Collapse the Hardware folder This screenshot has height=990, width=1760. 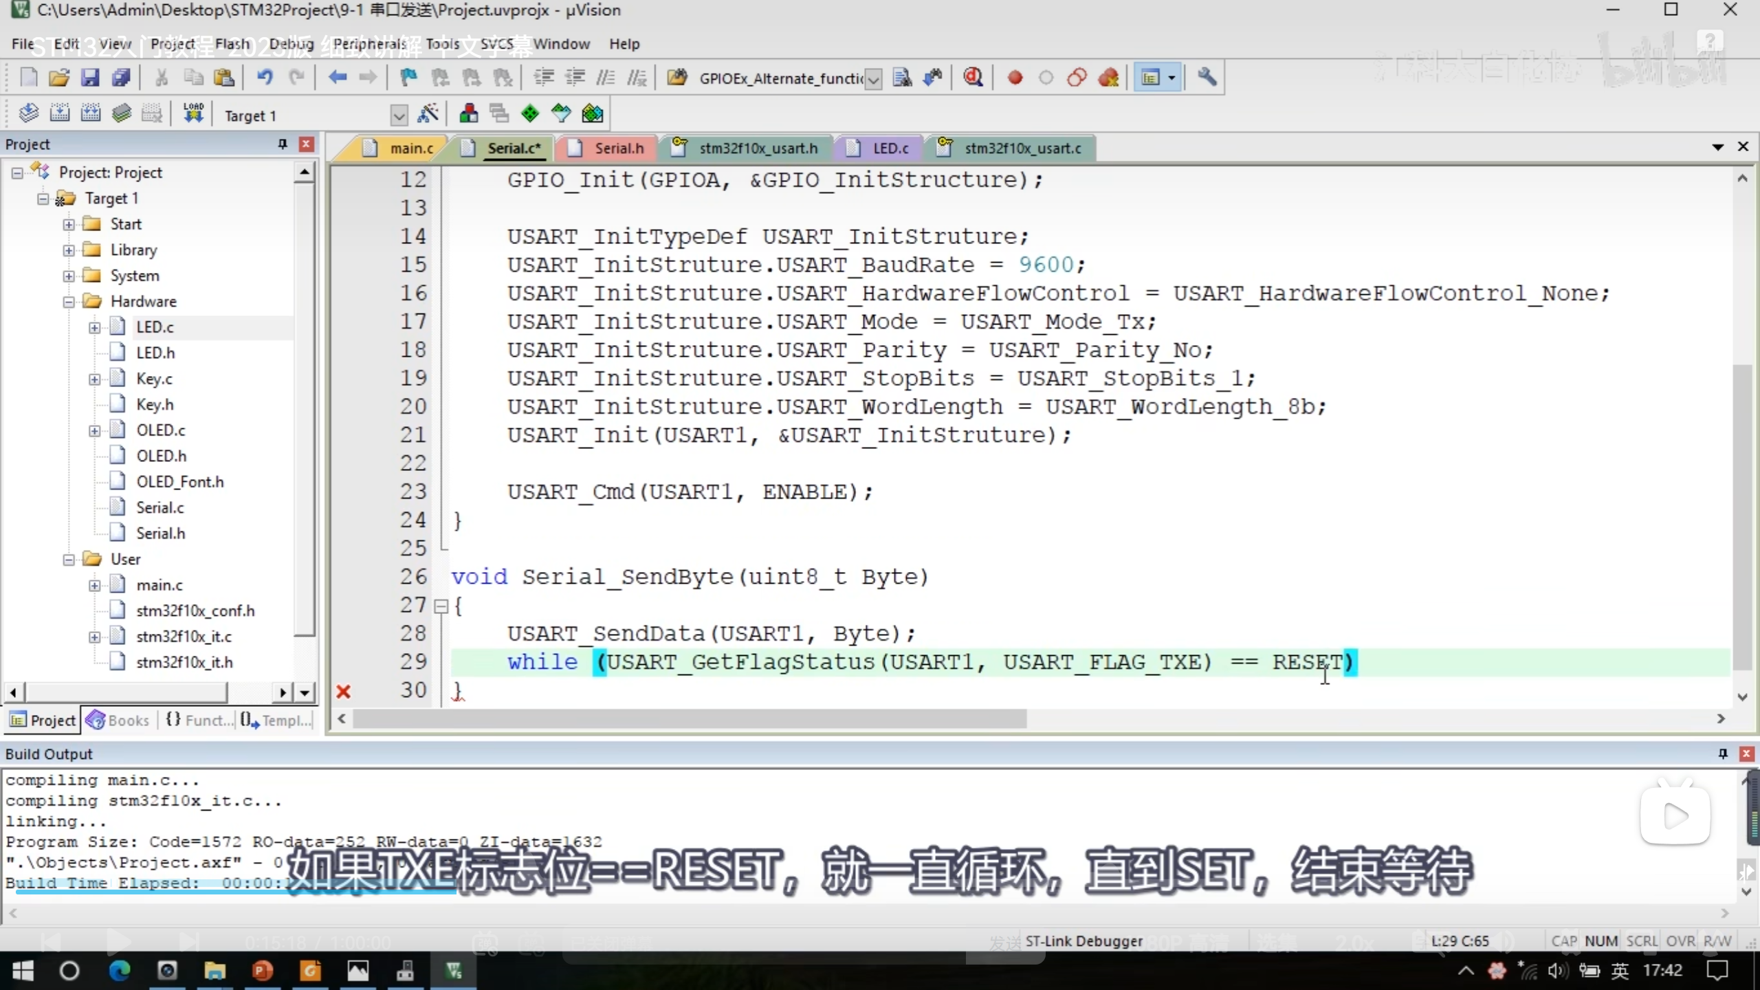click(x=69, y=301)
